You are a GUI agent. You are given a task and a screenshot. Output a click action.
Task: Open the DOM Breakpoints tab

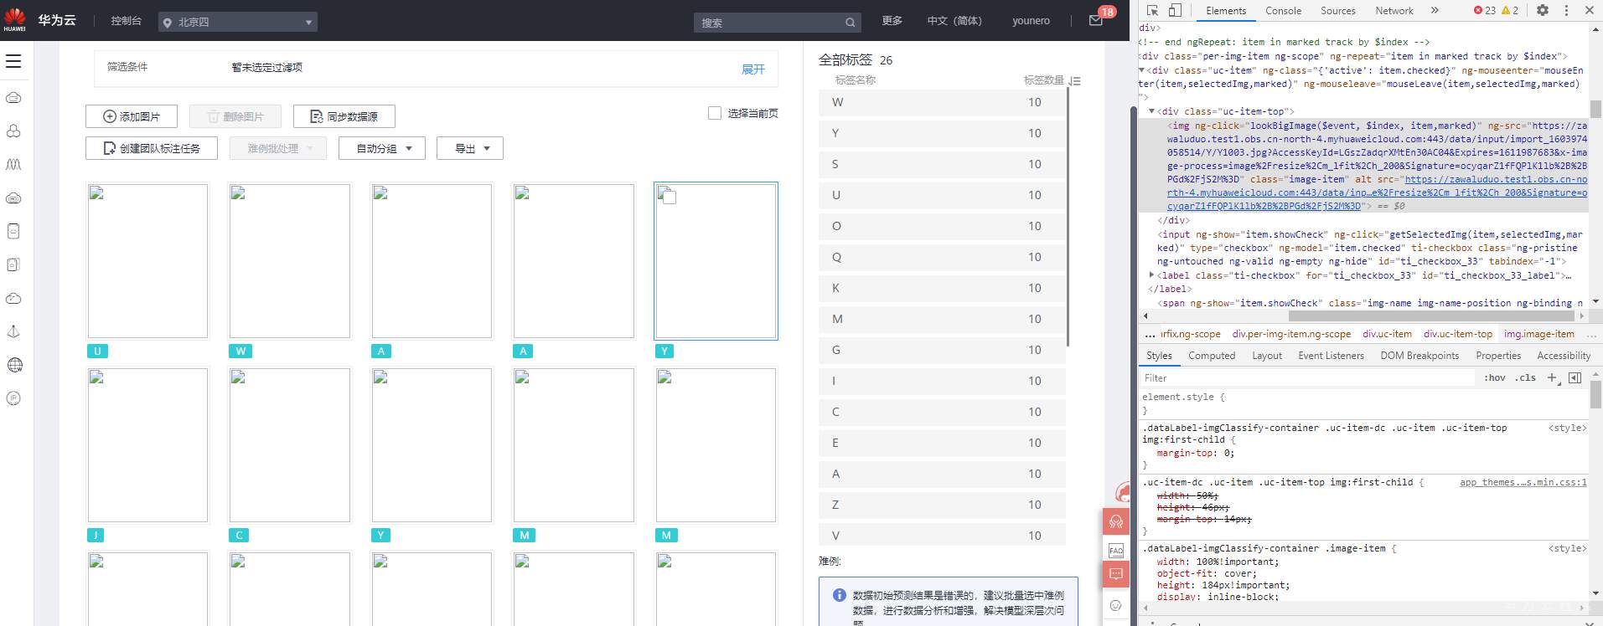point(1419,356)
